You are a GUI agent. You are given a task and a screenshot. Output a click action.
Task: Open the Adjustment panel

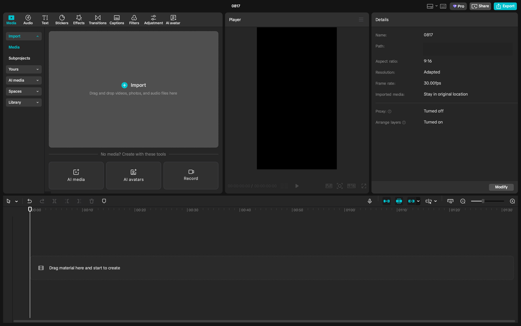(153, 20)
